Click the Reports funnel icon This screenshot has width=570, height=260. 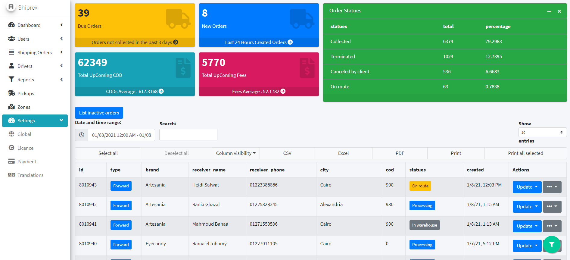[11, 79]
